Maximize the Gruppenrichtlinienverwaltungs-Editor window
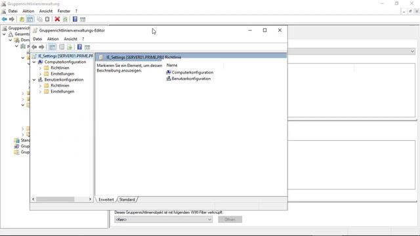This screenshot has width=420, height=236. click(264, 30)
